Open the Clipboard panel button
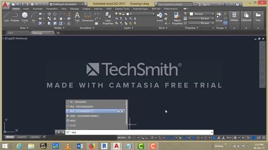The width and height of the screenshot is (268, 150). point(246,17)
